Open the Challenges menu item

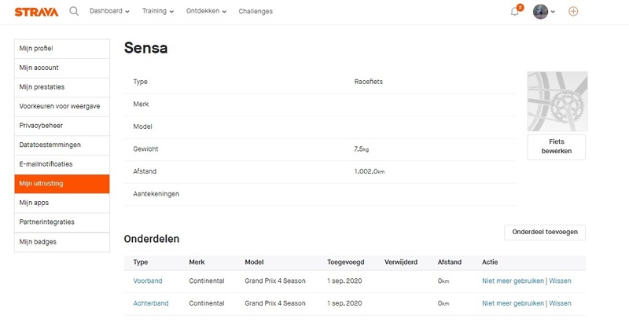point(256,12)
